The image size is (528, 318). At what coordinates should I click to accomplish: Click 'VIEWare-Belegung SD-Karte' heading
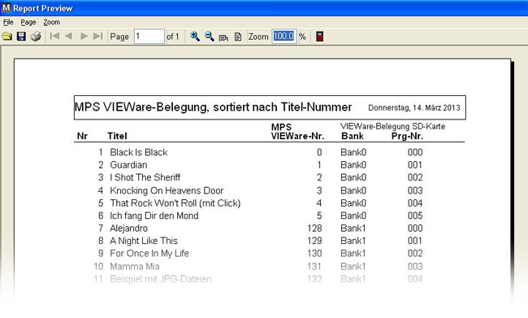point(392,126)
